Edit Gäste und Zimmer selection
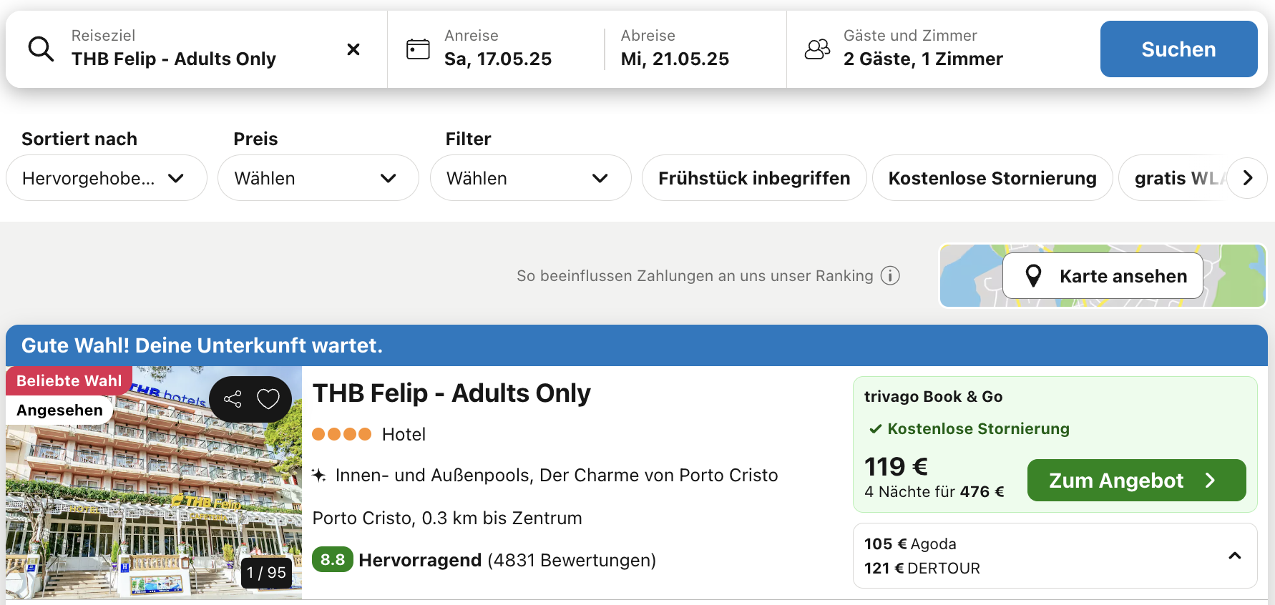The width and height of the screenshot is (1275, 605). tap(923, 49)
